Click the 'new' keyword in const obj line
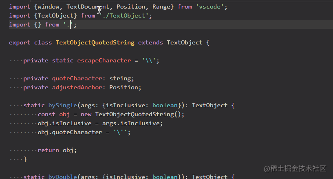The height and width of the screenshot is (179, 333). (x=86, y=114)
